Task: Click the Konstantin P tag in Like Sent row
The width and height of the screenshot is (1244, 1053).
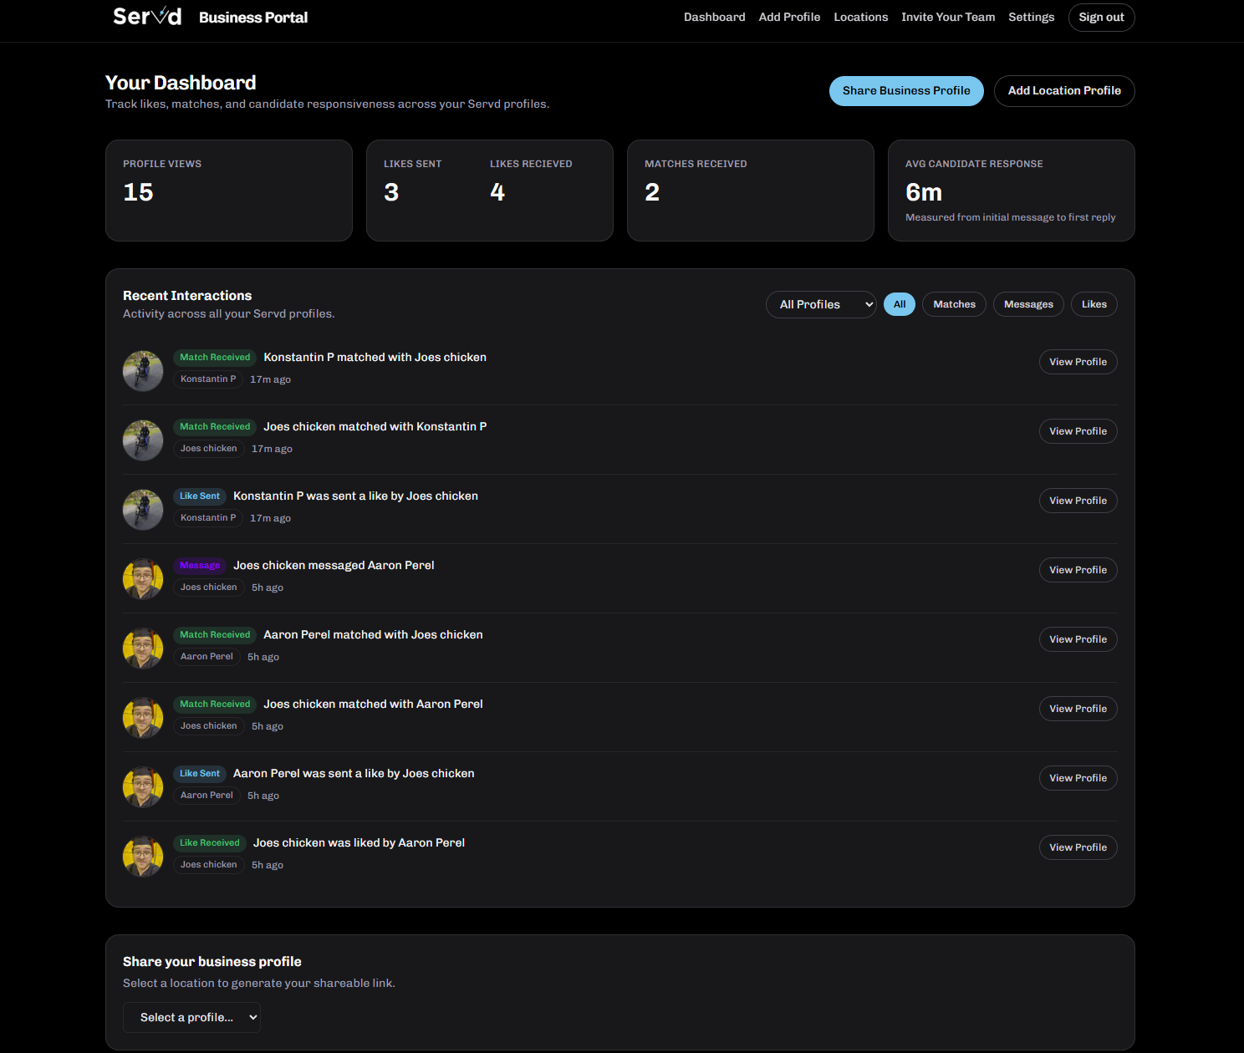Action: tap(208, 518)
